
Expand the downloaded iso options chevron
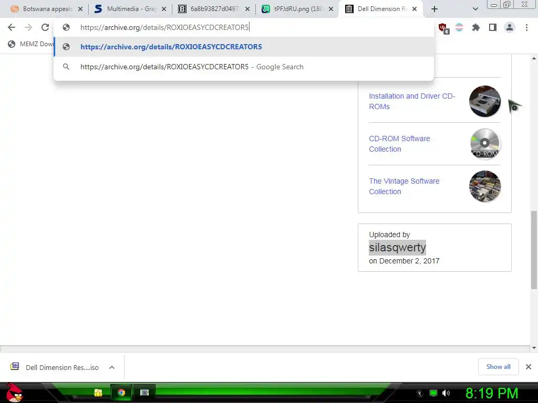112,367
